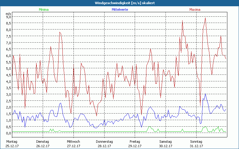Select the blue 'Mittelwerte' legend label
This screenshot has height=149, width=239.
pos(120,10)
